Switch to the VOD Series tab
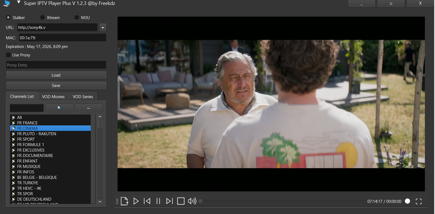Image resolution: width=435 pixels, height=214 pixels. coord(83,97)
